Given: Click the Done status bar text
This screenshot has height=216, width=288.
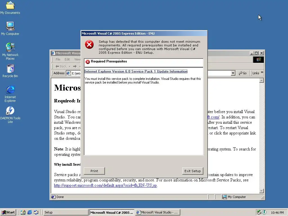Looking at the screenshot, I should point(60,197).
